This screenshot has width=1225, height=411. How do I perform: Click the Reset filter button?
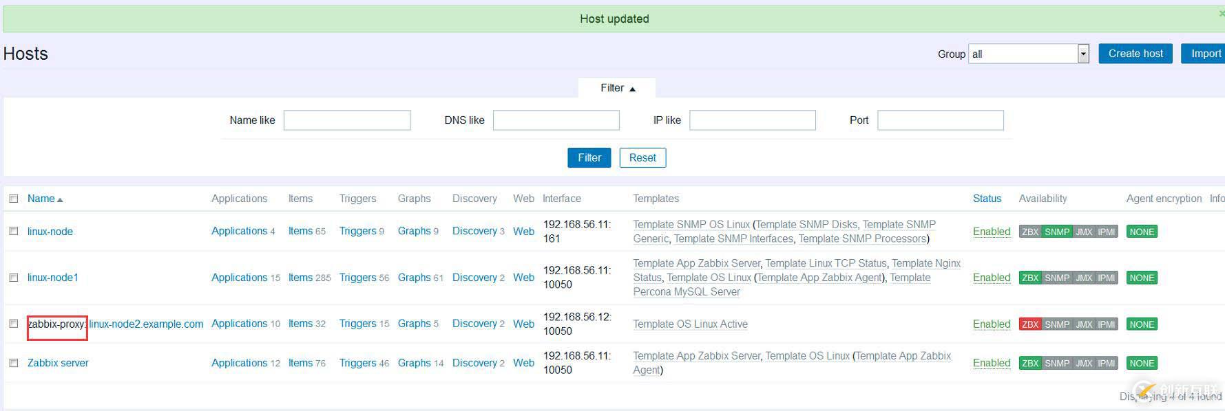pyautogui.click(x=642, y=157)
